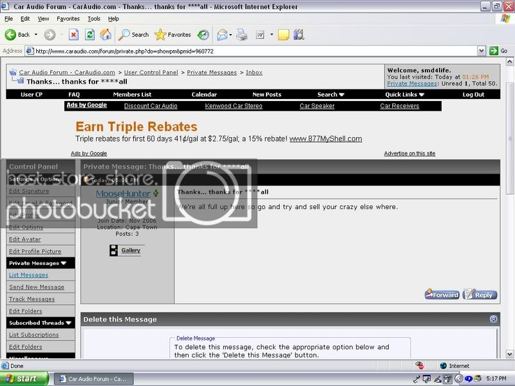Image resolution: width=515 pixels, height=386 pixels.
Task: Open the Help menu
Action: [x=113, y=19]
